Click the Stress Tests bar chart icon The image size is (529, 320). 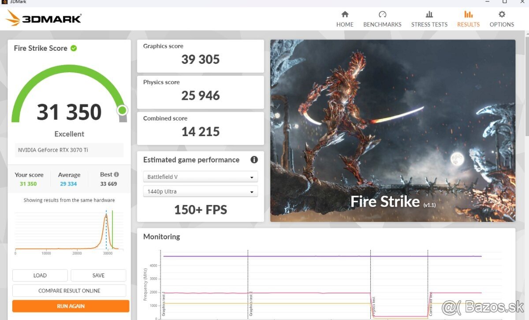point(429,15)
